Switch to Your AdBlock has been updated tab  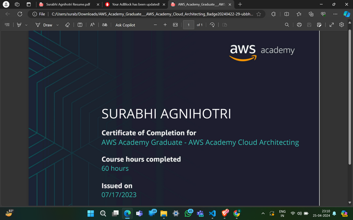click(136, 4)
